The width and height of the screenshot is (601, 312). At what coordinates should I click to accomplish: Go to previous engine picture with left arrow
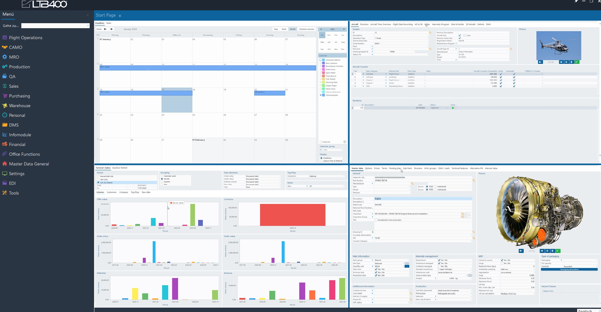(x=521, y=251)
